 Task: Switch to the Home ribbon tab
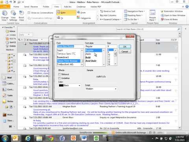(x=16, y=7)
